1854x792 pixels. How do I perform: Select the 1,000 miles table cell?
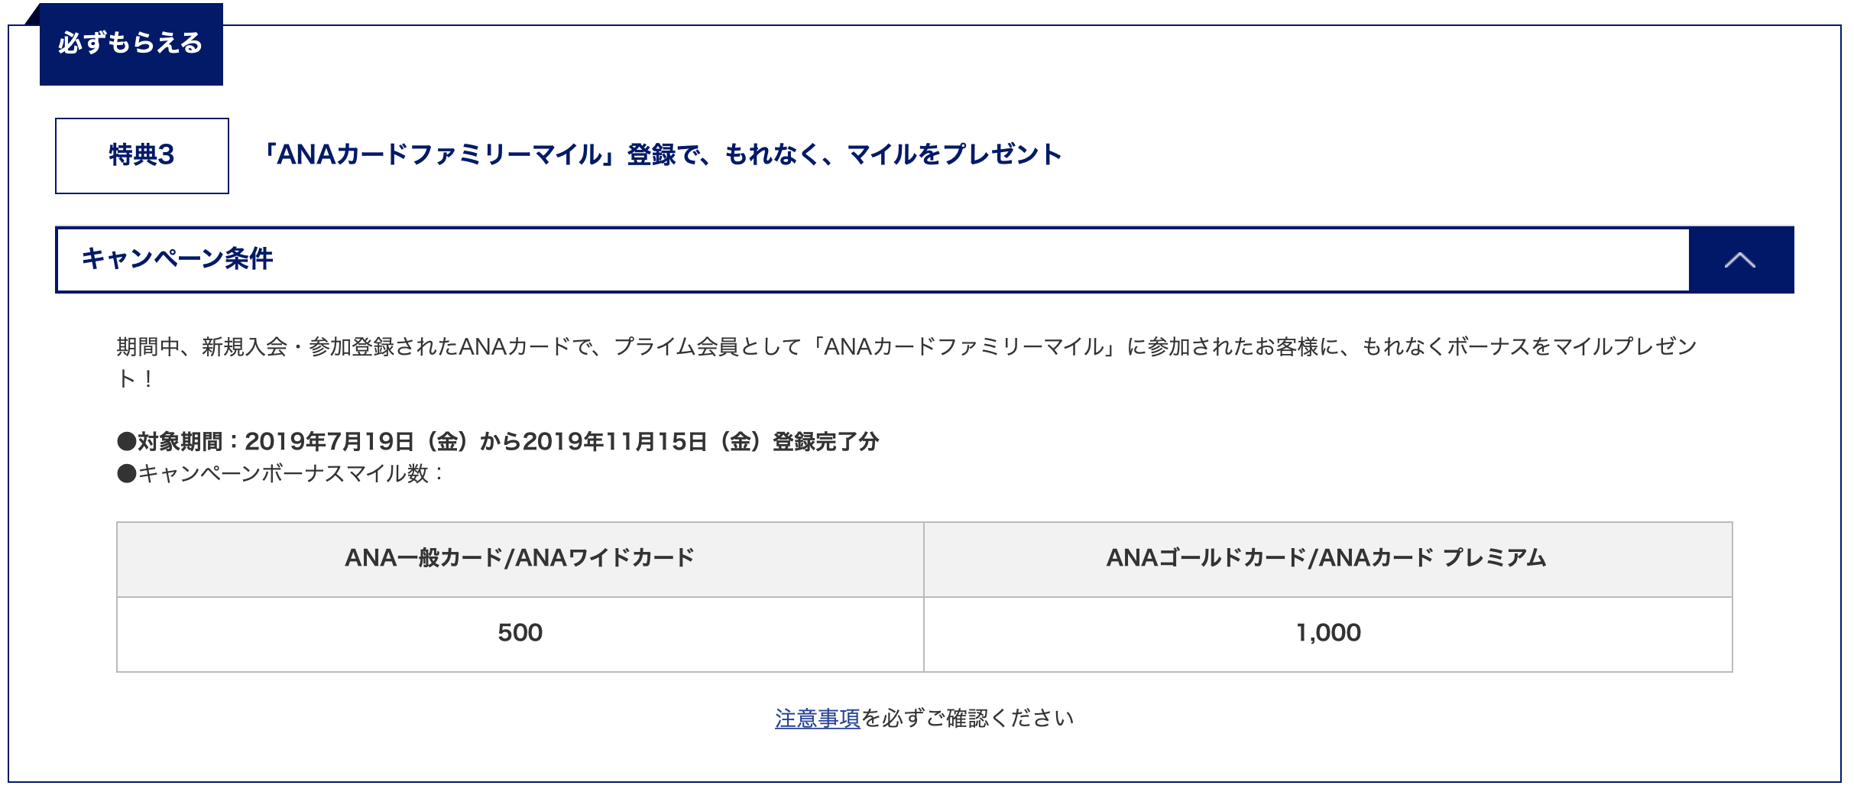[1327, 634]
